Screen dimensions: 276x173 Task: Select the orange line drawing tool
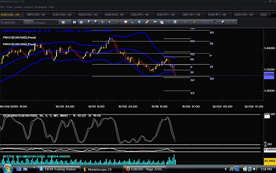[195, 22]
